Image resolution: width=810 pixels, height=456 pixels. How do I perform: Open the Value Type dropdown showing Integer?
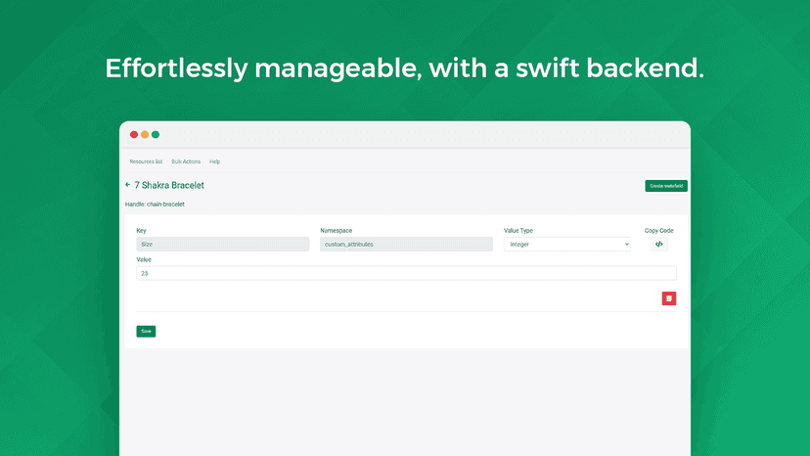tap(566, 244)
